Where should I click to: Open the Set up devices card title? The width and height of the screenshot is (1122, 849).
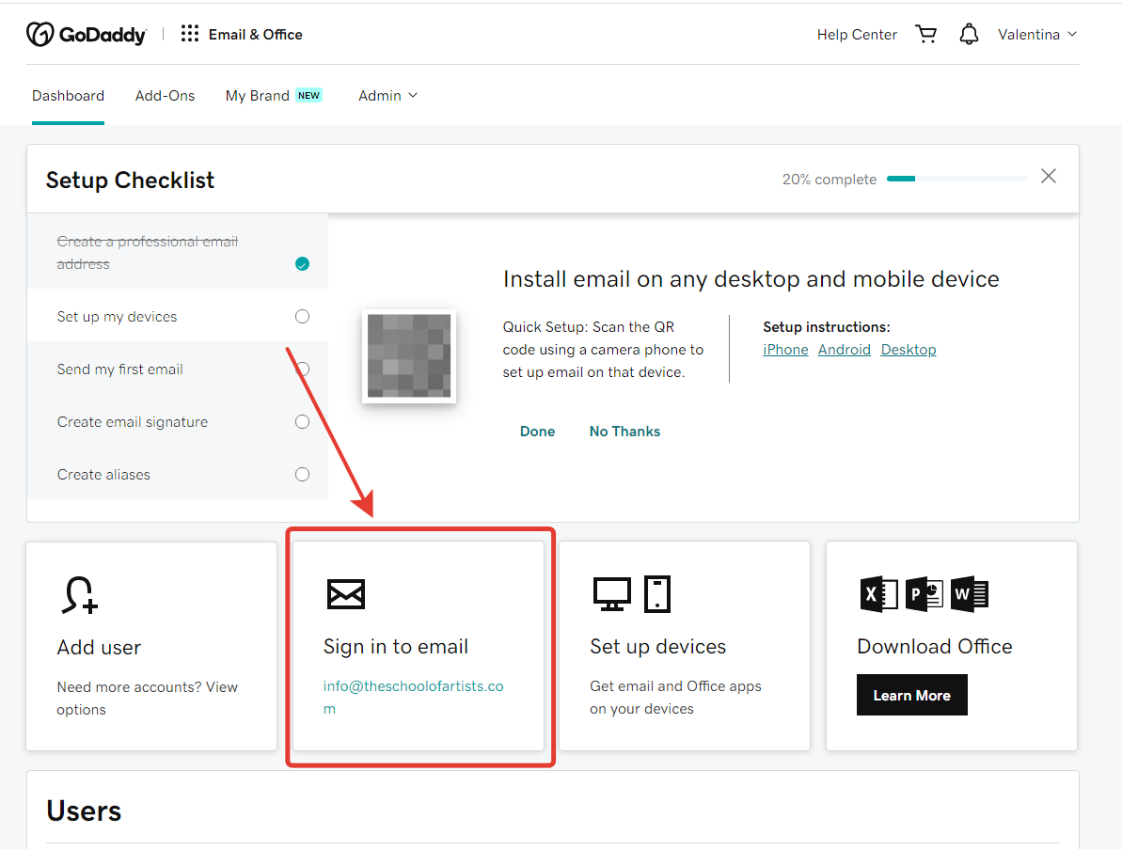point(657,647)
